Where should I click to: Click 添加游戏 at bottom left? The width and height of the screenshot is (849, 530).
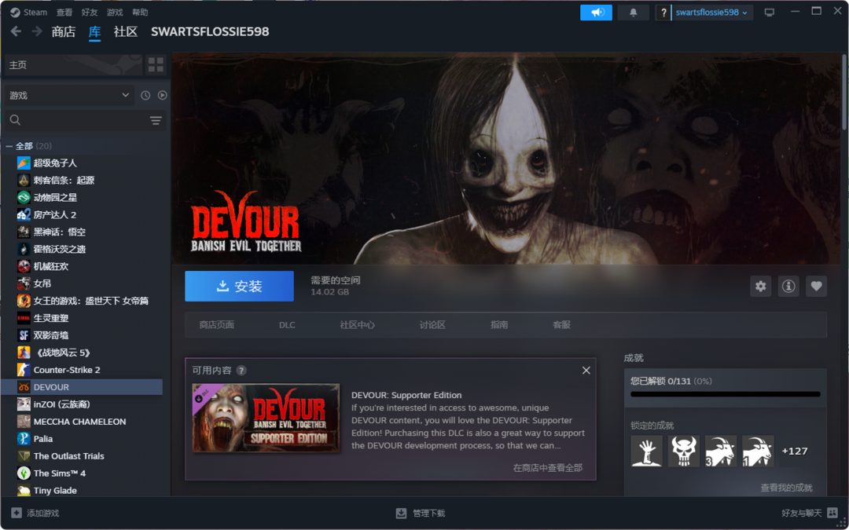pyautogui.click(x=35, y=514)
